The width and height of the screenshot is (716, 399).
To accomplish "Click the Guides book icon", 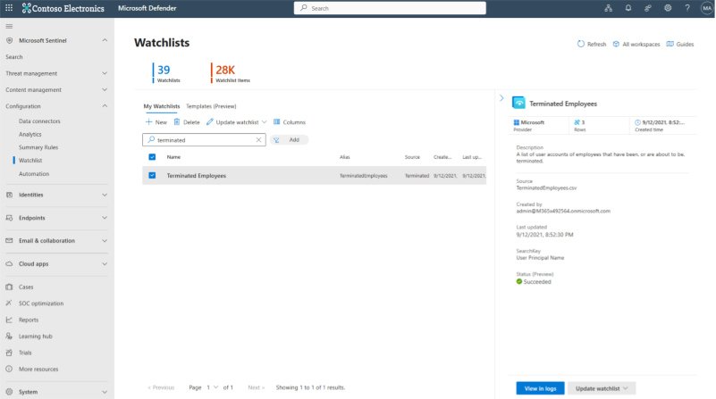I will [670, 44].
